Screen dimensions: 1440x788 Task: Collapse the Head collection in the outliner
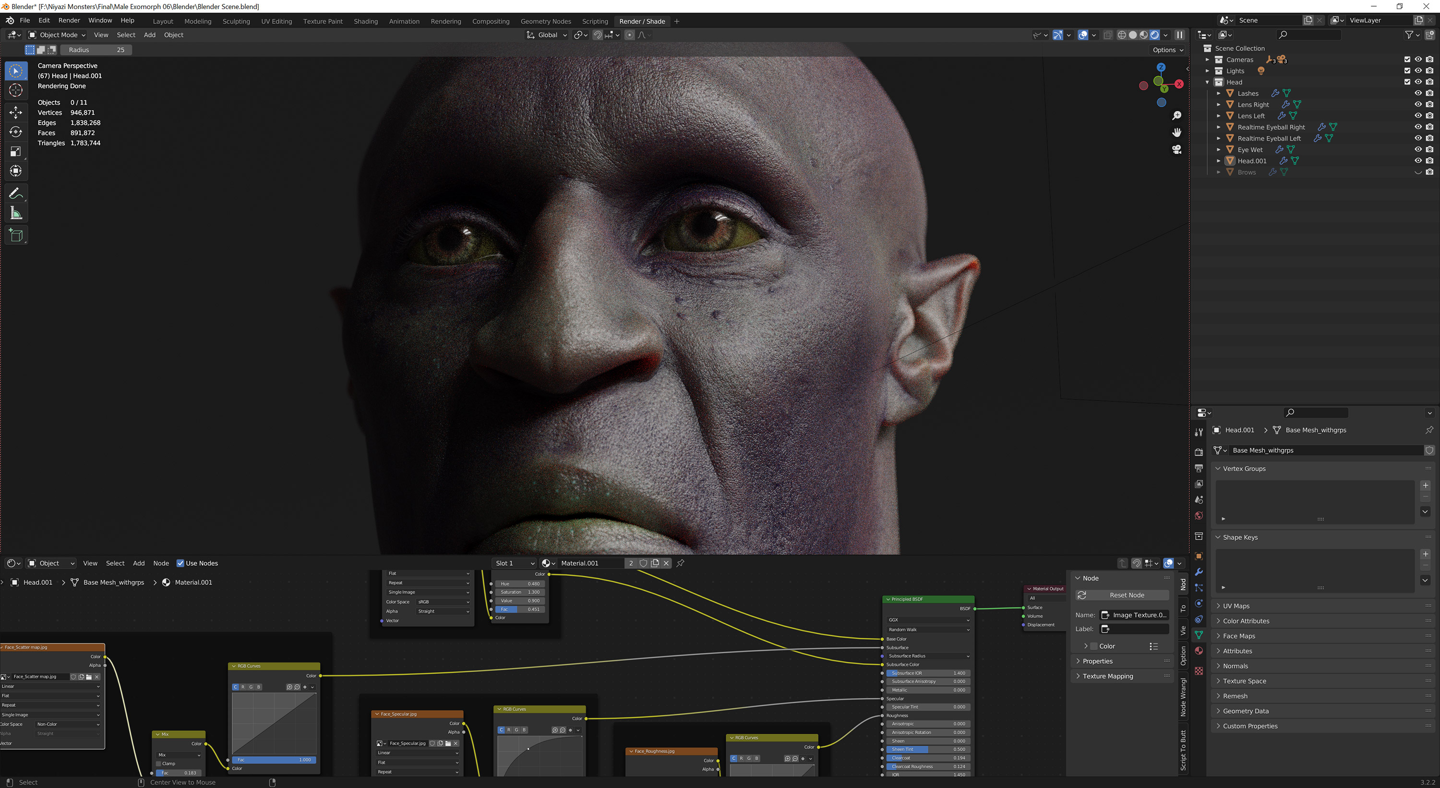[1207, 82]
